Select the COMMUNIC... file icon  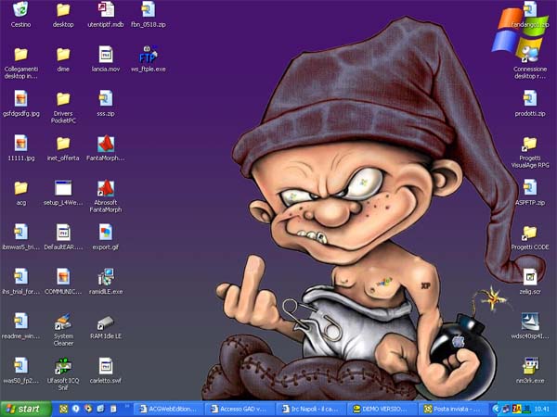63,277
